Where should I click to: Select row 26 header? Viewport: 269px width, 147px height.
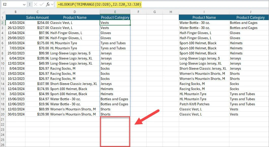pyautogui.click(x=3, y=145)
